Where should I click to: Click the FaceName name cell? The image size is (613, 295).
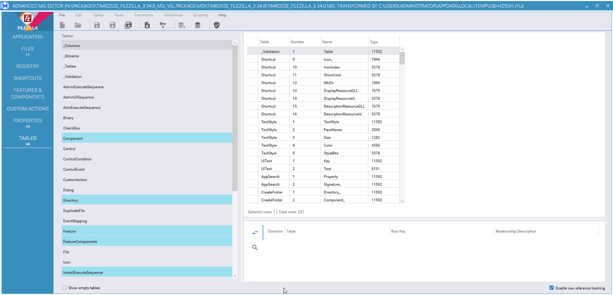(344, 130)
